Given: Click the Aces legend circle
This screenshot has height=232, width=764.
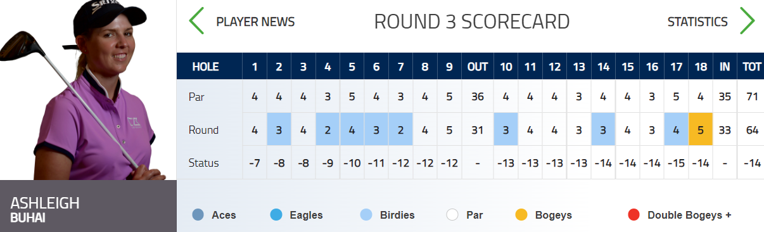Looking at the screenshot, I should coord(198,215).
